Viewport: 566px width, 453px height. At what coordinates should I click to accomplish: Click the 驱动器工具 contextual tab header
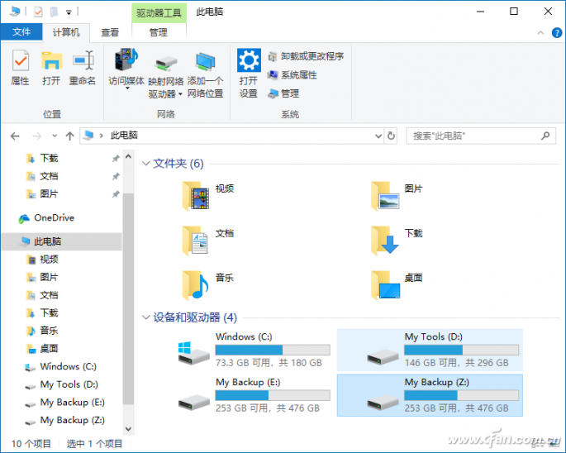[159, 13]
